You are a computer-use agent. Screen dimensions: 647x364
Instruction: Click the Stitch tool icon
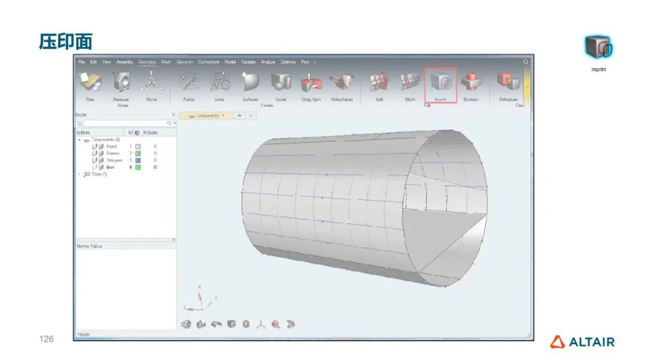(x=410, y=84)
